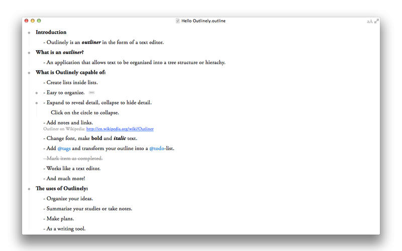The width and height of the screenshot is (402, 251).
Task: Click the @tags tag
Action: click(x=64, y=149)
